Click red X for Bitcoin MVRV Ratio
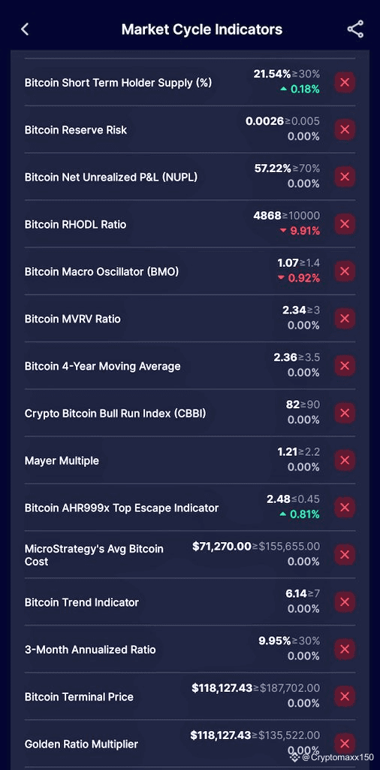Image resolution: width=380 pixels, height=770 pixels. tap(345, 319)
